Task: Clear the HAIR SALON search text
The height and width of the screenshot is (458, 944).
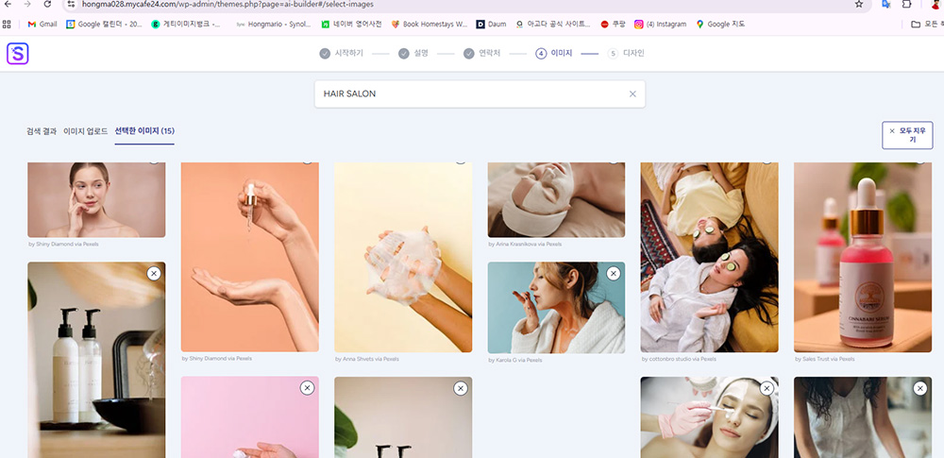Action: (632, 94)
